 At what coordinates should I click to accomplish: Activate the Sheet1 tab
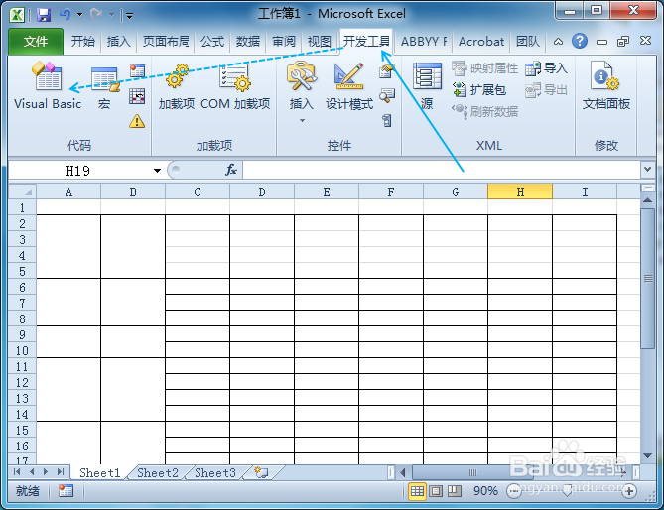(x=100, y=472)
